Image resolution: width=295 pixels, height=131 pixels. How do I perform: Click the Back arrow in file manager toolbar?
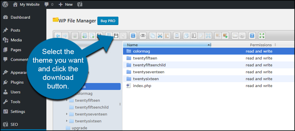[x=58, y=35]
